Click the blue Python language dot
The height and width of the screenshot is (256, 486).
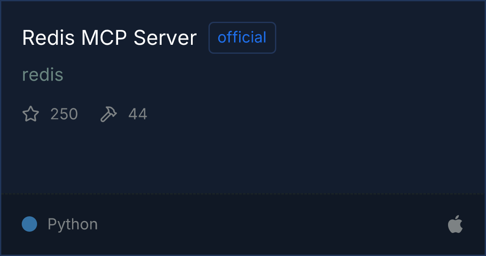click(29, 224)
